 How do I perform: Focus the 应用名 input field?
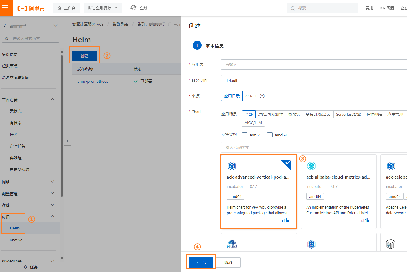tap(314, 65)
